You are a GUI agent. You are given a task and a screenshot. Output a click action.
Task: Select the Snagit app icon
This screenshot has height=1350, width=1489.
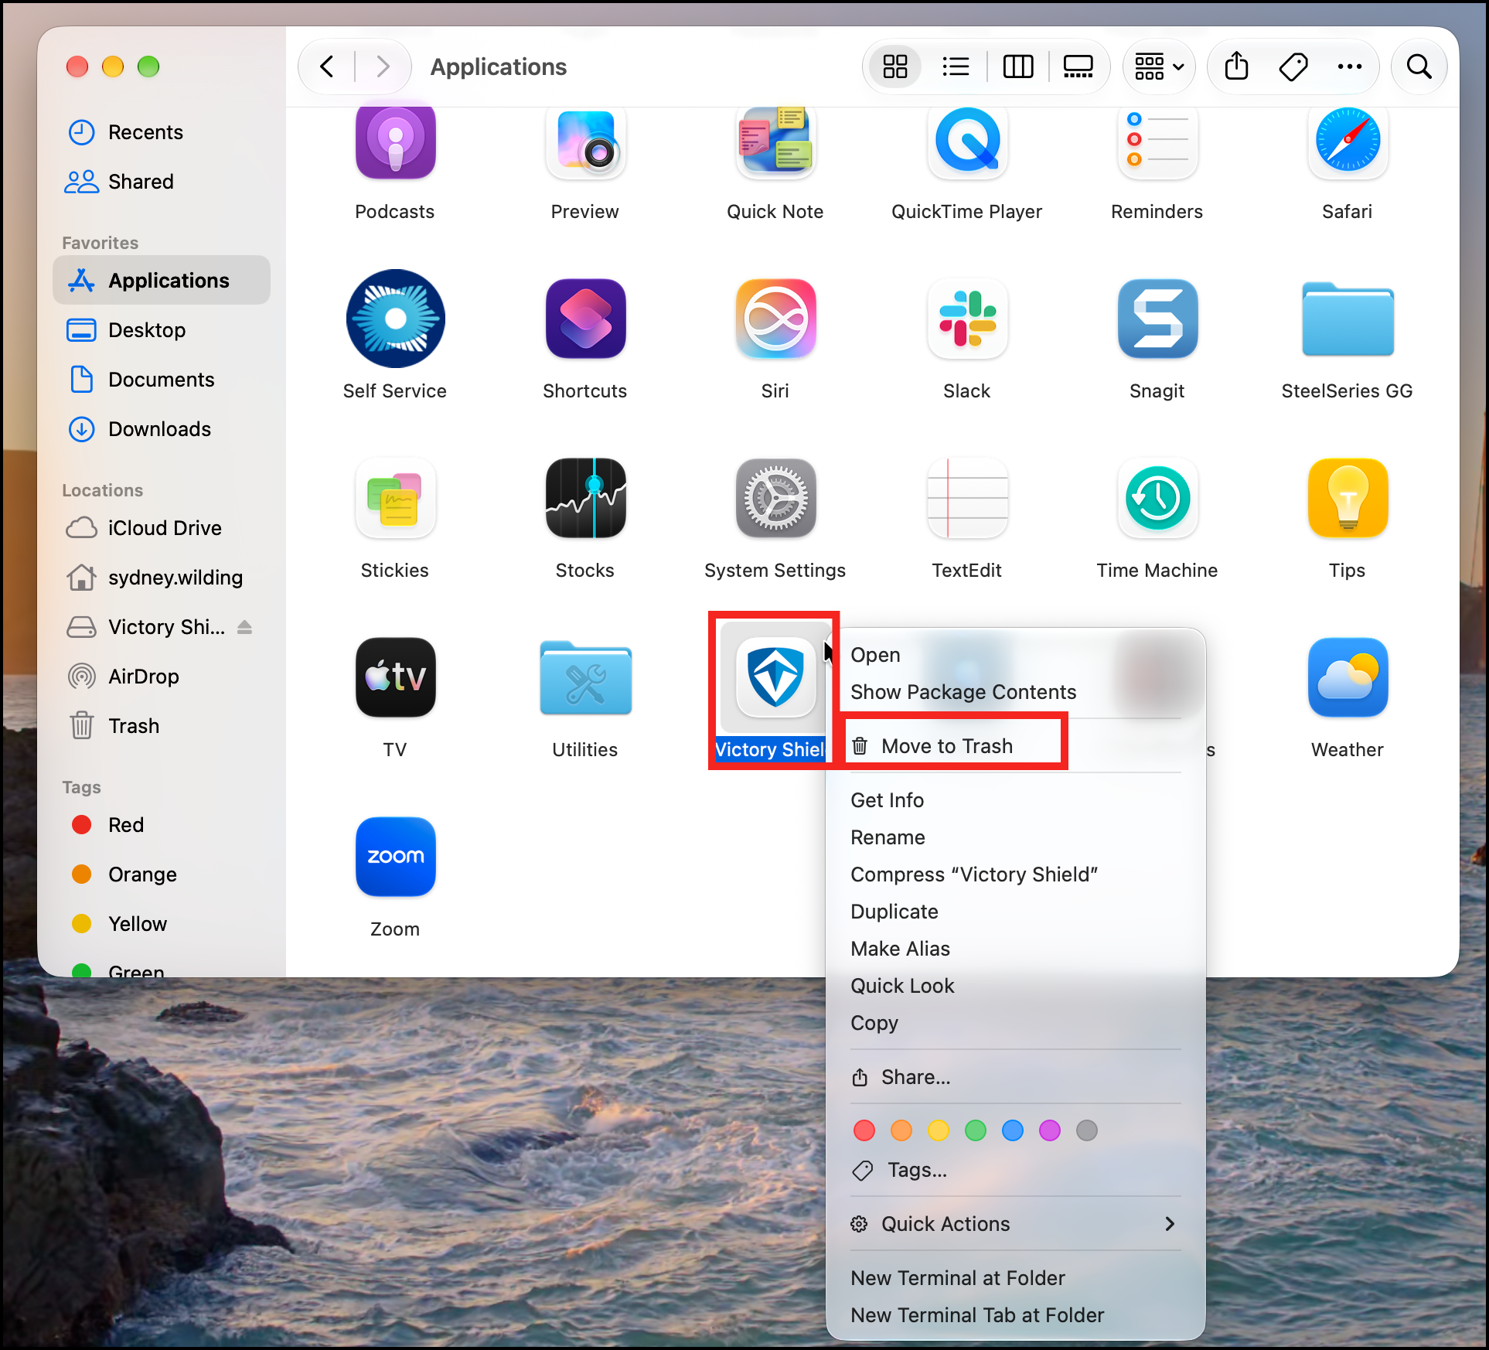pyautogui.click(x=1157, y=319)
